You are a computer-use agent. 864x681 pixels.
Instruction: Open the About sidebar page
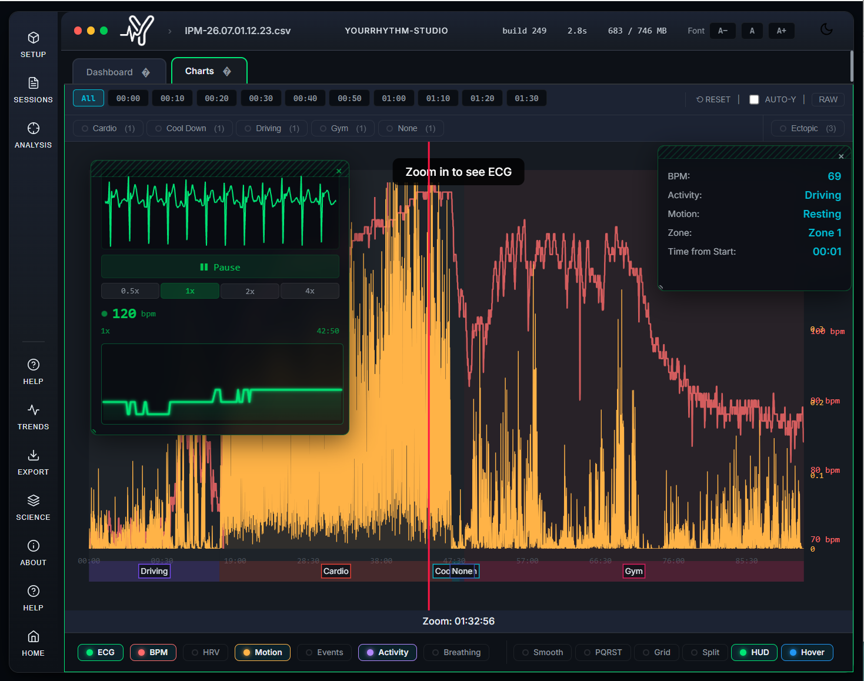pyautogui.click(x=34, y=553)
